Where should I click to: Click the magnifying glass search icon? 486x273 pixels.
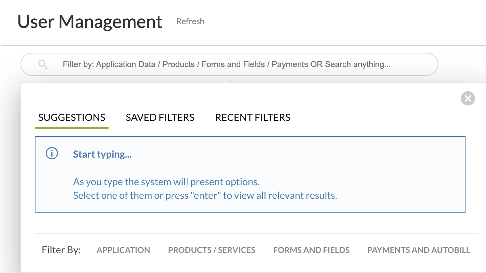[43, 64]
